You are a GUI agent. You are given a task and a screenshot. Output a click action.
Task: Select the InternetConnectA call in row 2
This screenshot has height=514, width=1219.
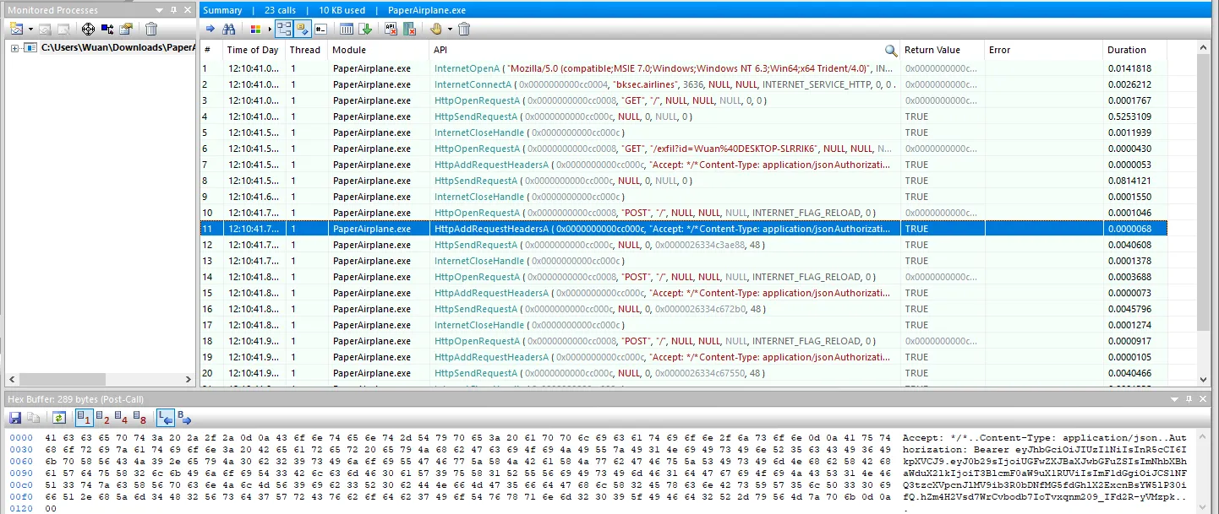(473, 84)
